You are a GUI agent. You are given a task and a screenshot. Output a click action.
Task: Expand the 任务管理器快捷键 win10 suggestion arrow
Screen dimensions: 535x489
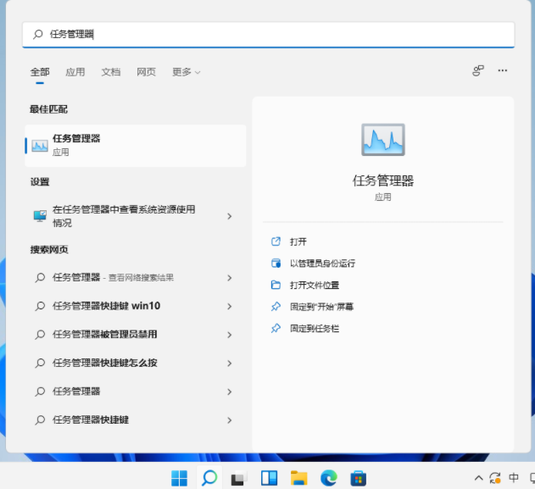point(229,306)
